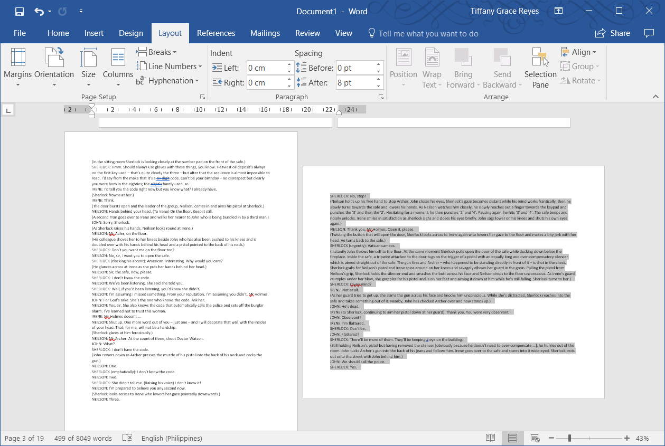This screenshot has width=665, height=446.
Task: Open the Selection Pane
Action: click(540, 67)
